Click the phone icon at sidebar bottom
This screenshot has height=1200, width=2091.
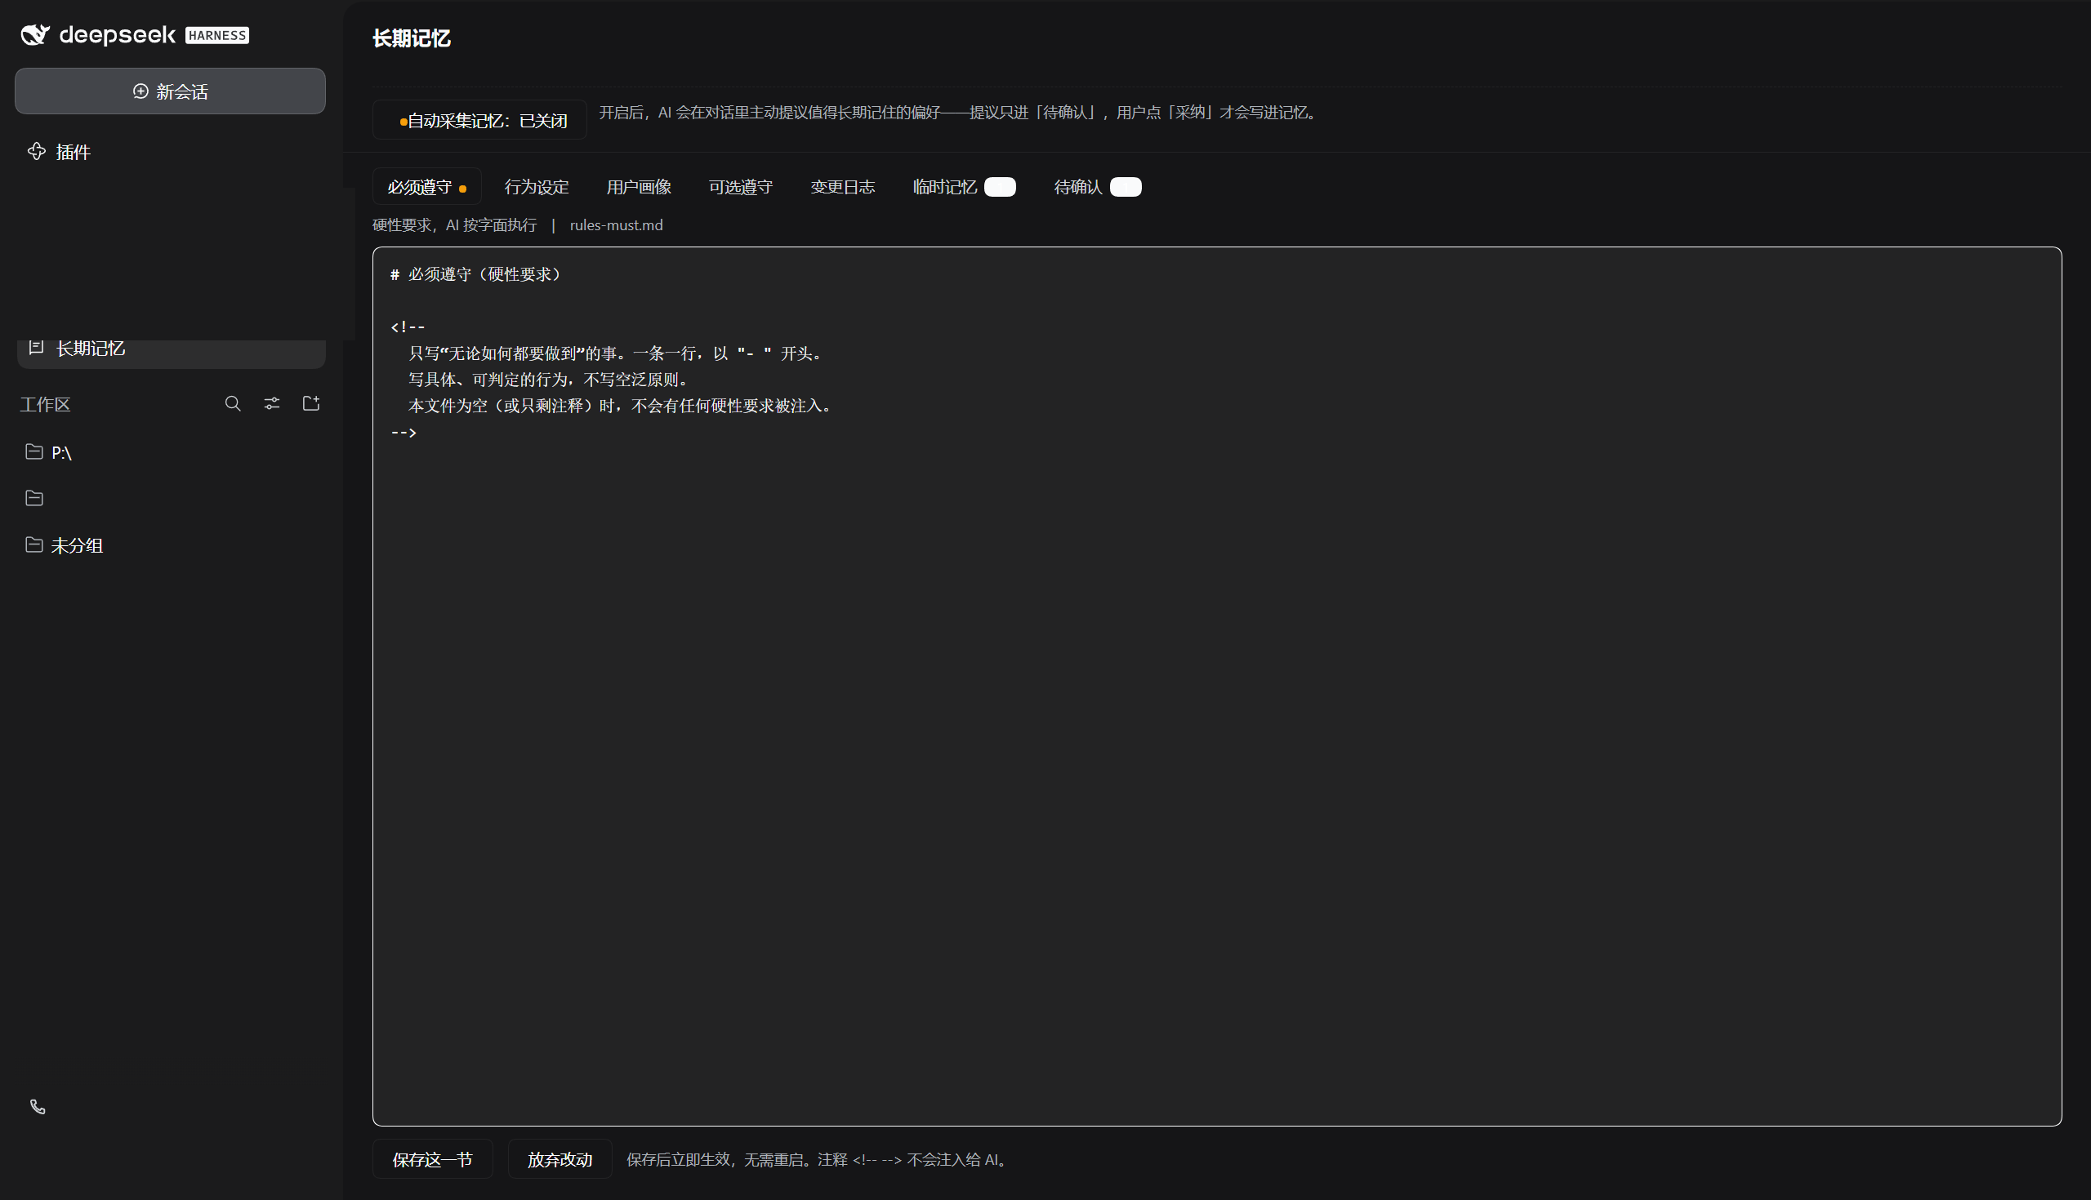[x=38, y=1107]
